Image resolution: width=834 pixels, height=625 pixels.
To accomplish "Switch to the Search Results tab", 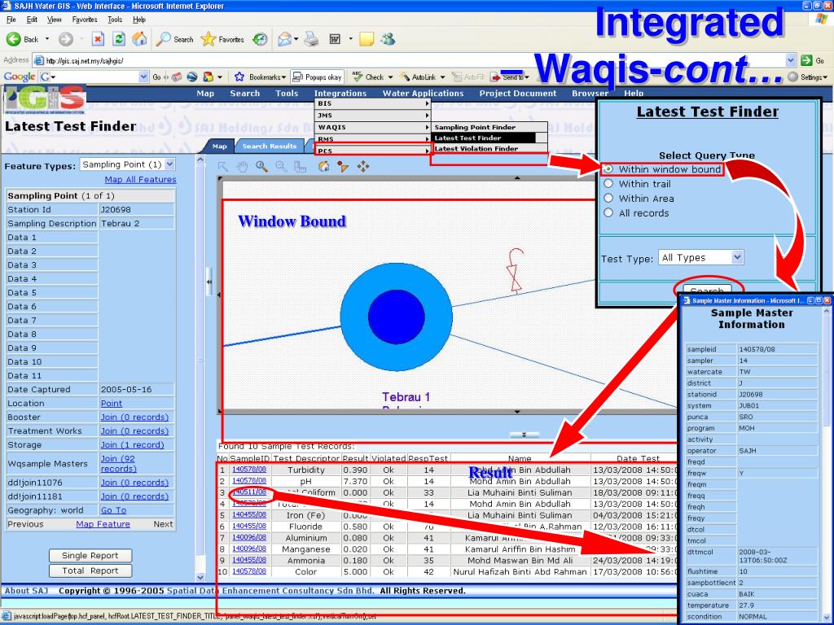I will tap(269, 146).
